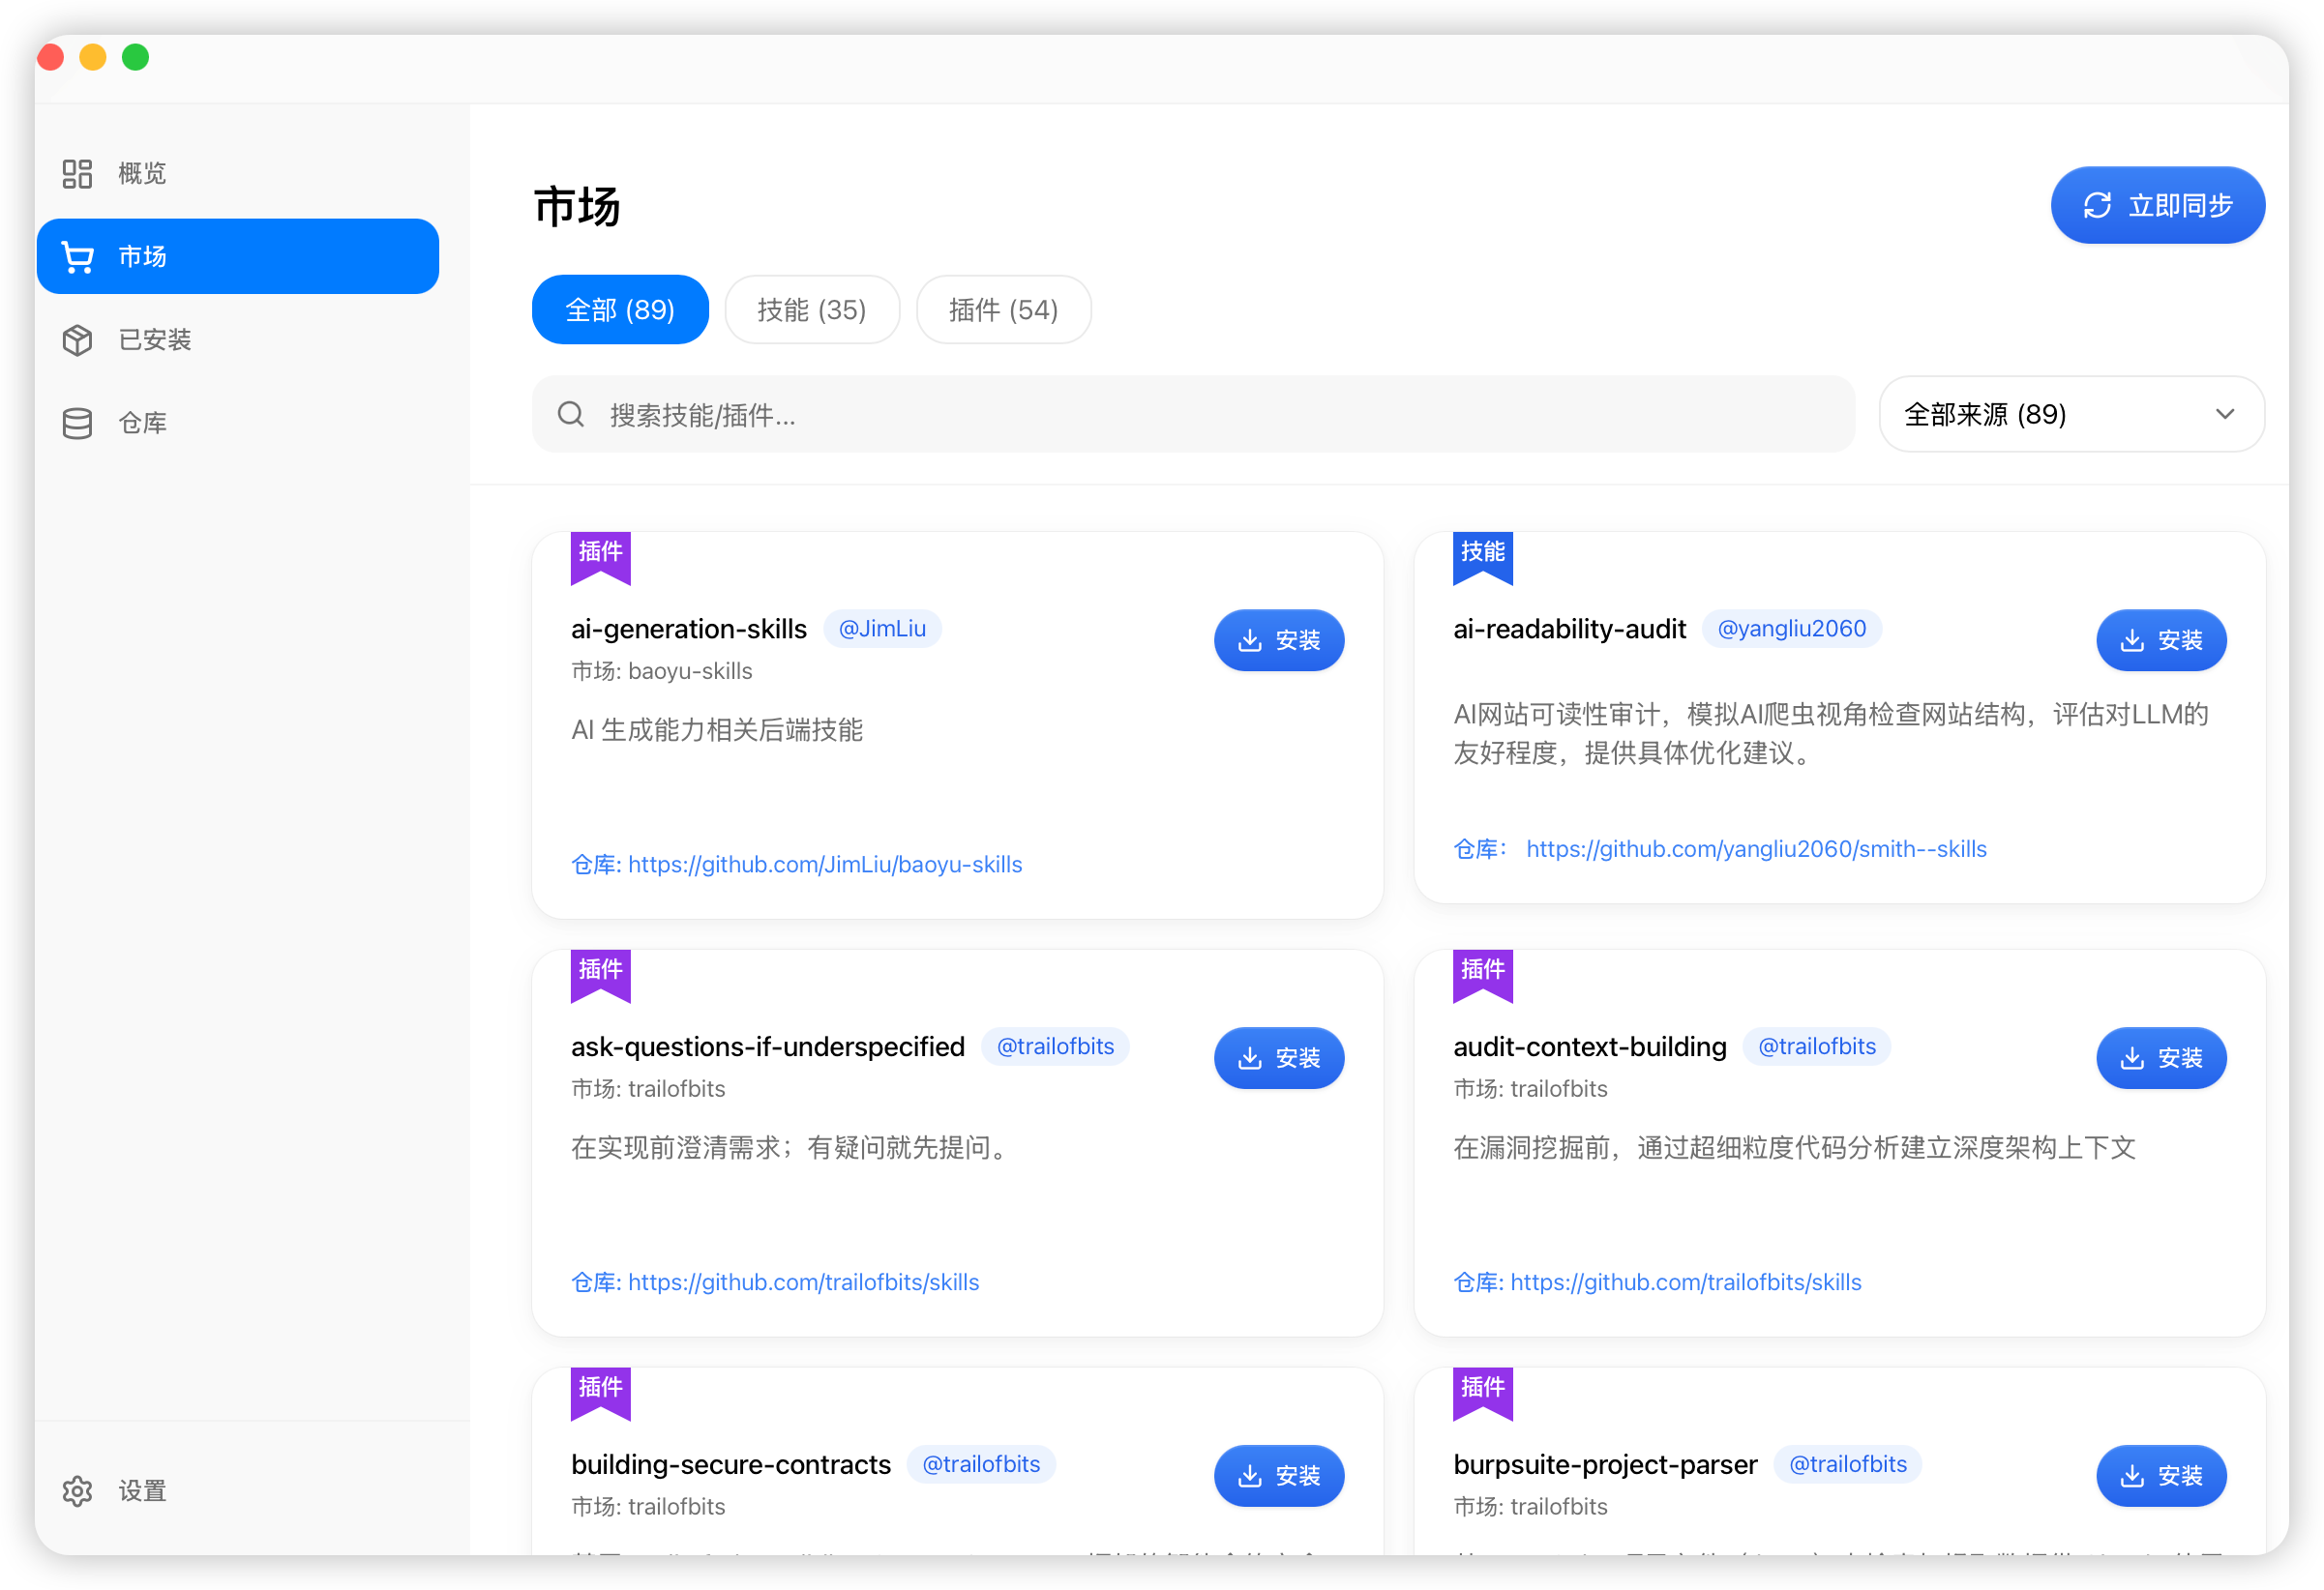
Task: Click the search magnifier icon
Action: coord(571,414)
